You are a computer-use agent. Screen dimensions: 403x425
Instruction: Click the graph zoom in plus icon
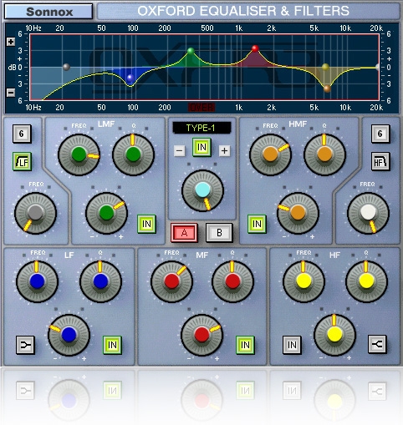pyautogui.click(x=11, y=42)
